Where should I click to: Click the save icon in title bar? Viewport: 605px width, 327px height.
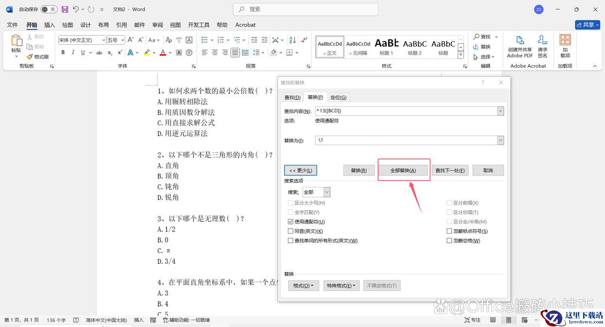pyautogui.click(x=65, y=9)
